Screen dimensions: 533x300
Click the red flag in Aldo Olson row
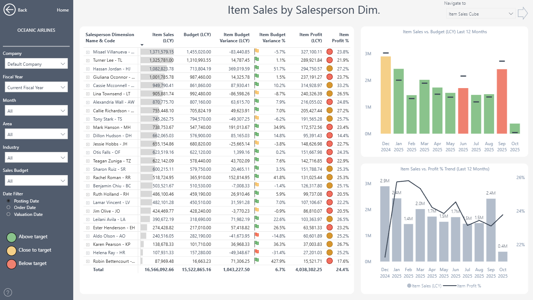tap(257, 236)
